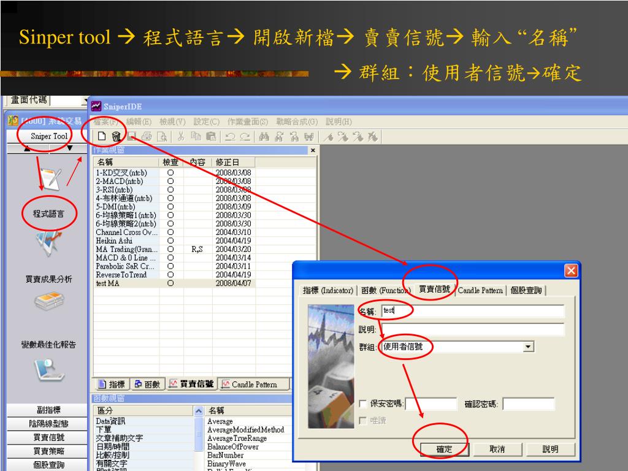Click the SniperIDE title bar logo
The image size is (628, 471).
96,106
